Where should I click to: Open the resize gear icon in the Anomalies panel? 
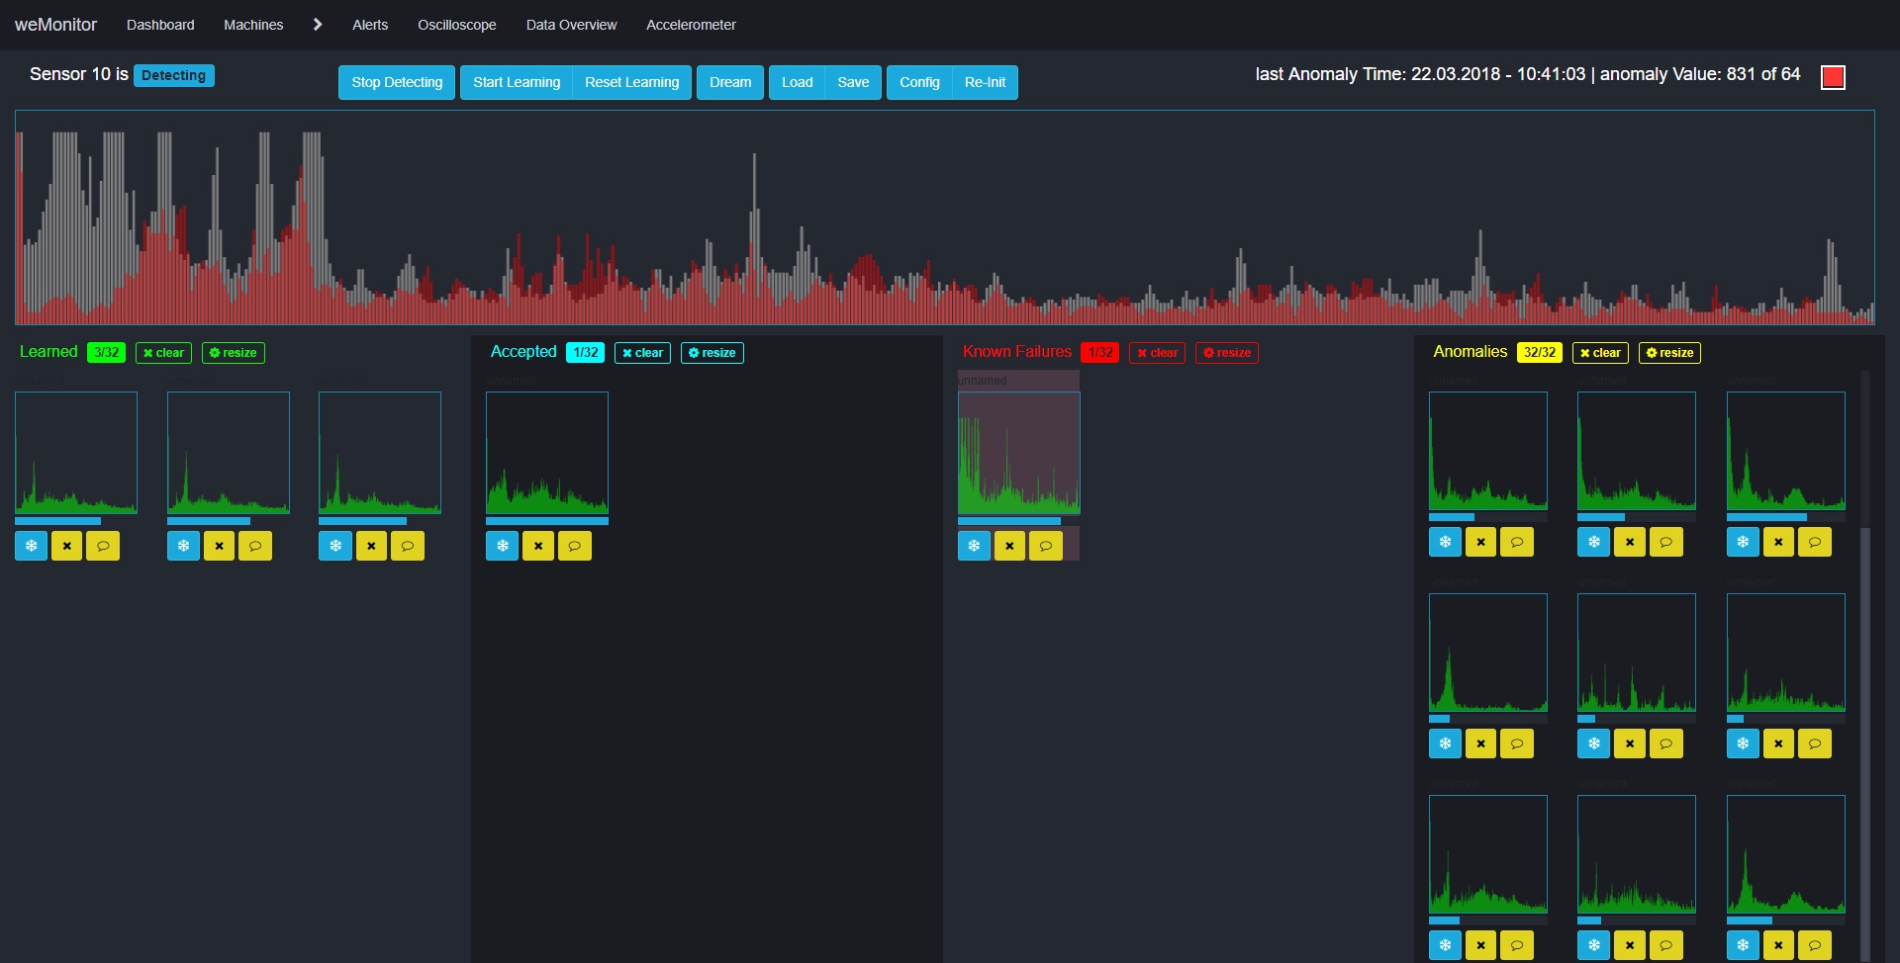1669,353
